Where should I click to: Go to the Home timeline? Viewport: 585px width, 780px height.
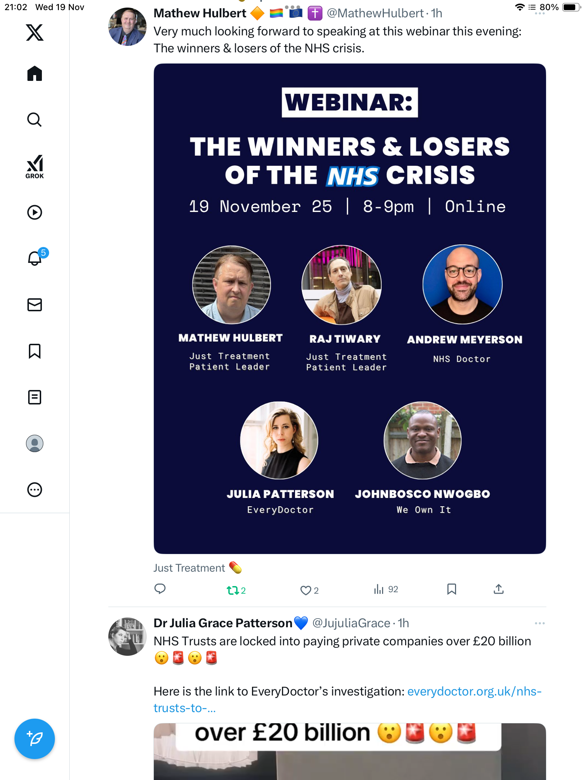[35, 74]
